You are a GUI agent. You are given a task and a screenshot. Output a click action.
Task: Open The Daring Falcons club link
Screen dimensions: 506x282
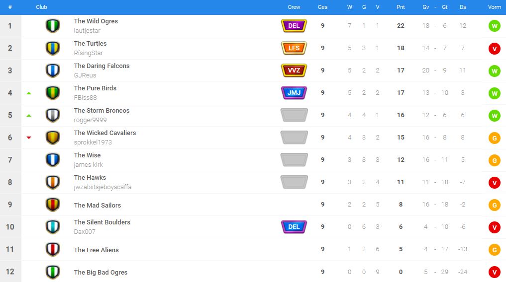pos(101,66)
